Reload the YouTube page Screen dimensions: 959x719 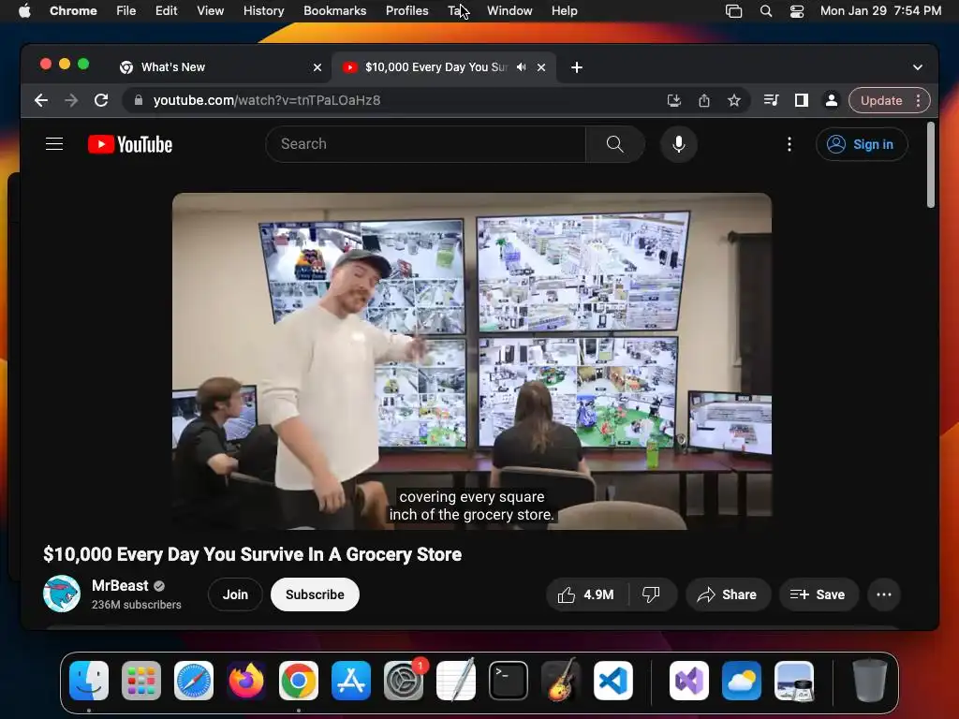click(101, 100)
